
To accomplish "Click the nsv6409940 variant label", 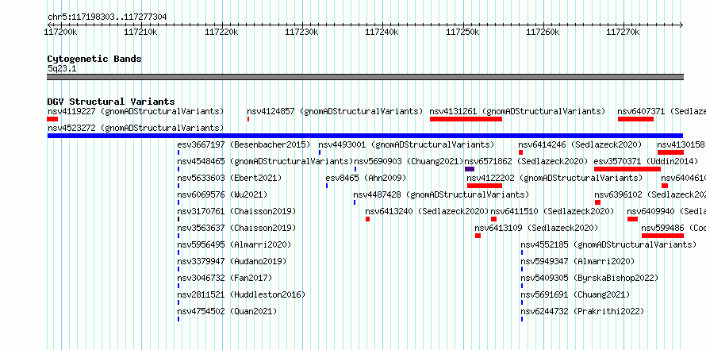I will (666, 211).
